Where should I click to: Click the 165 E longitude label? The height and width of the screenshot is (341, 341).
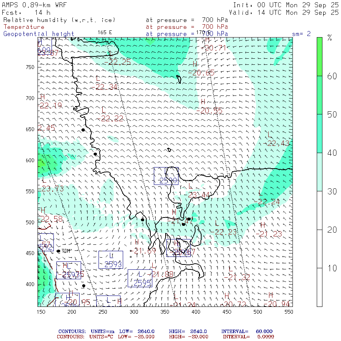[x=105, y=33]
